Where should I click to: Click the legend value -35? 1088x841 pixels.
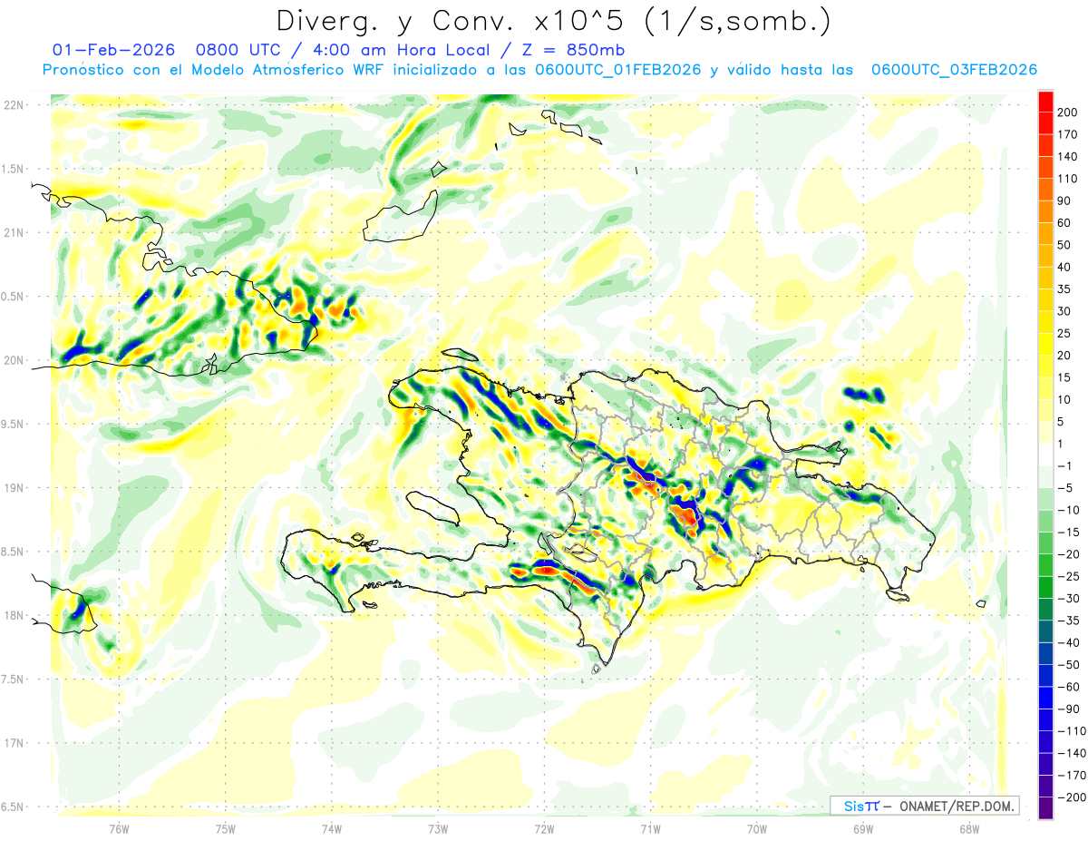click(1068, 621)
